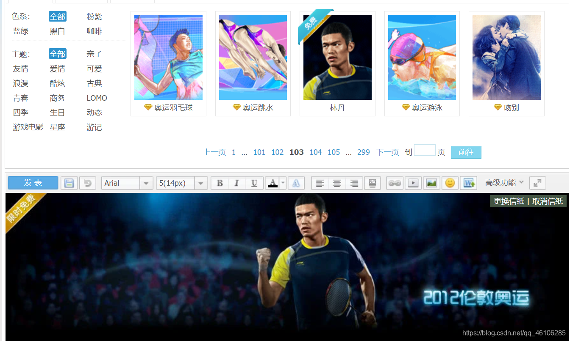Insert video with the play icon
The width and height of the screenshot is (570, 341).
coord(413,183)
